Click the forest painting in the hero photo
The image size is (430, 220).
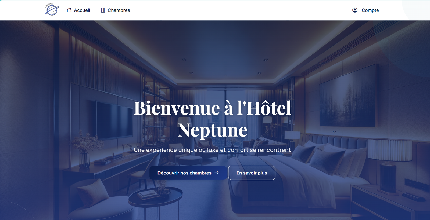(347, 96)
